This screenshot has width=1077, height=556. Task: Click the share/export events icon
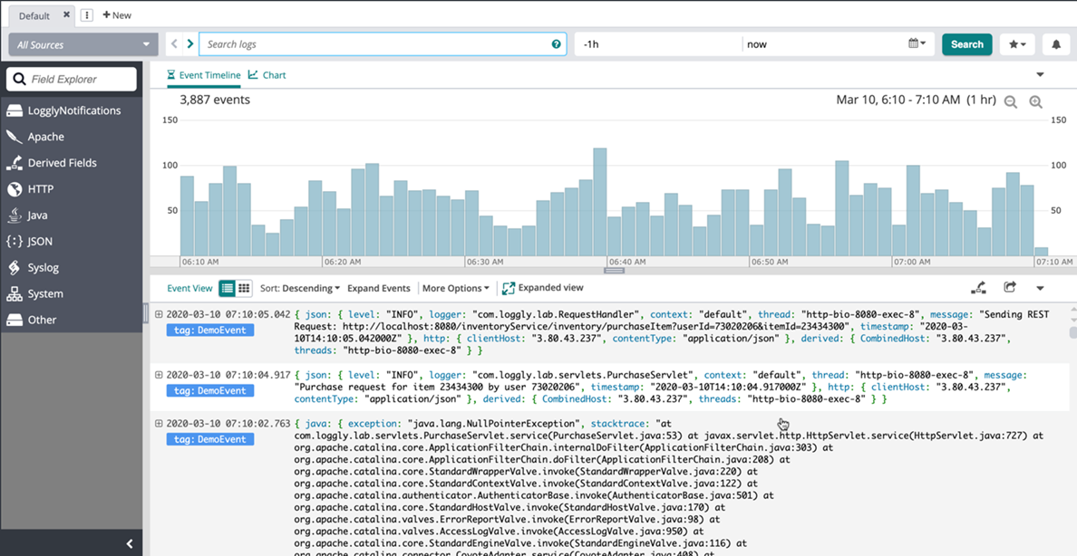pos(1009,288)
